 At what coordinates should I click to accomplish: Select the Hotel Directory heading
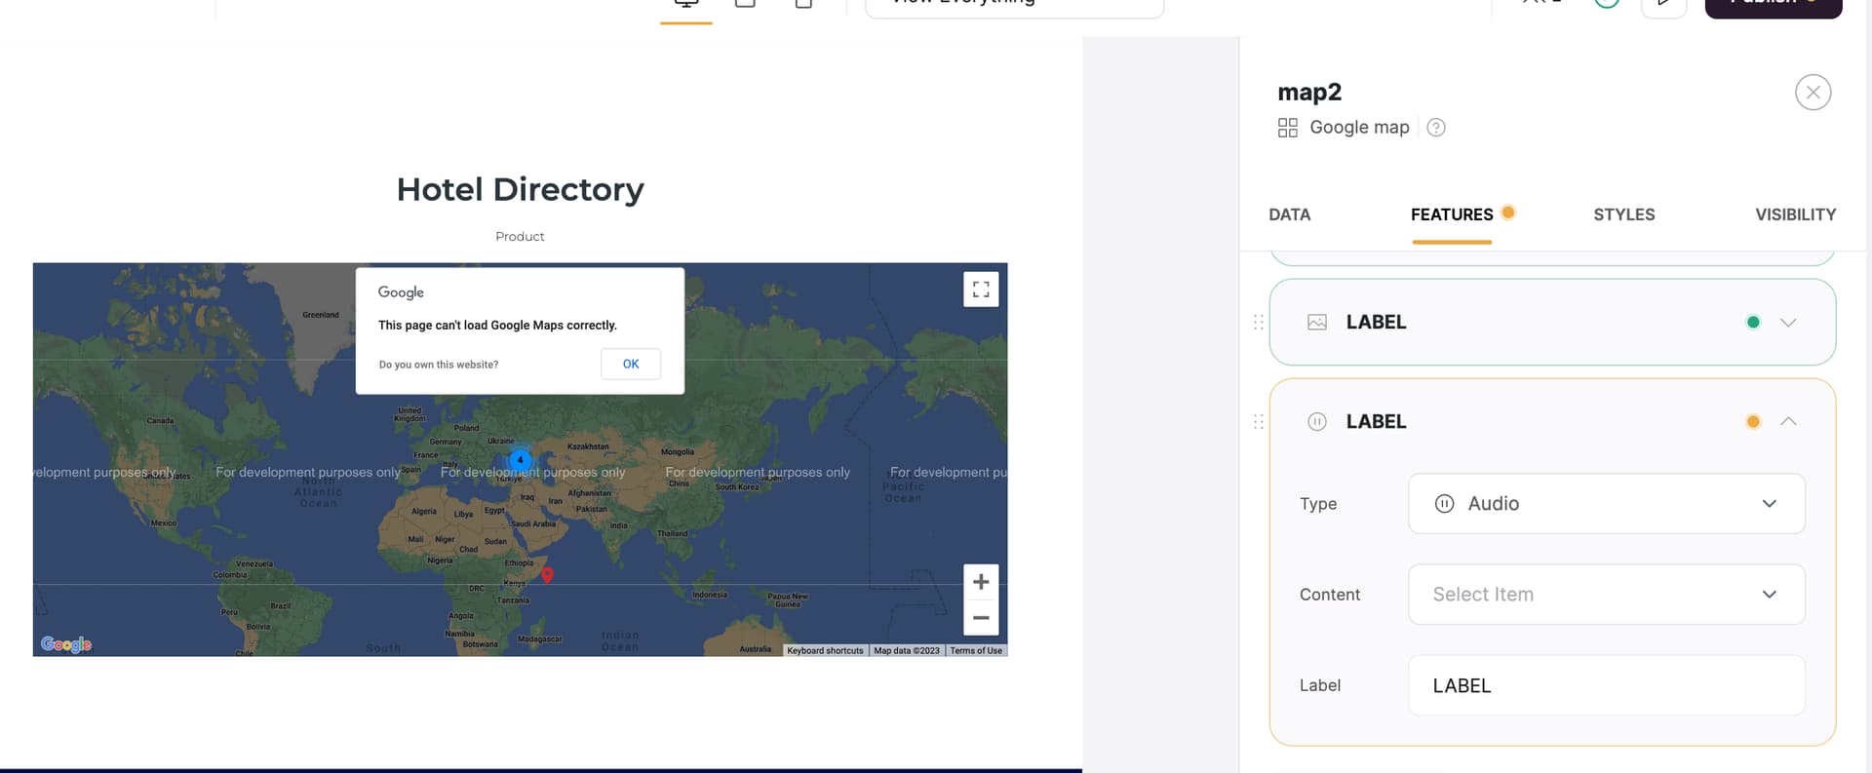pos(520,189)
